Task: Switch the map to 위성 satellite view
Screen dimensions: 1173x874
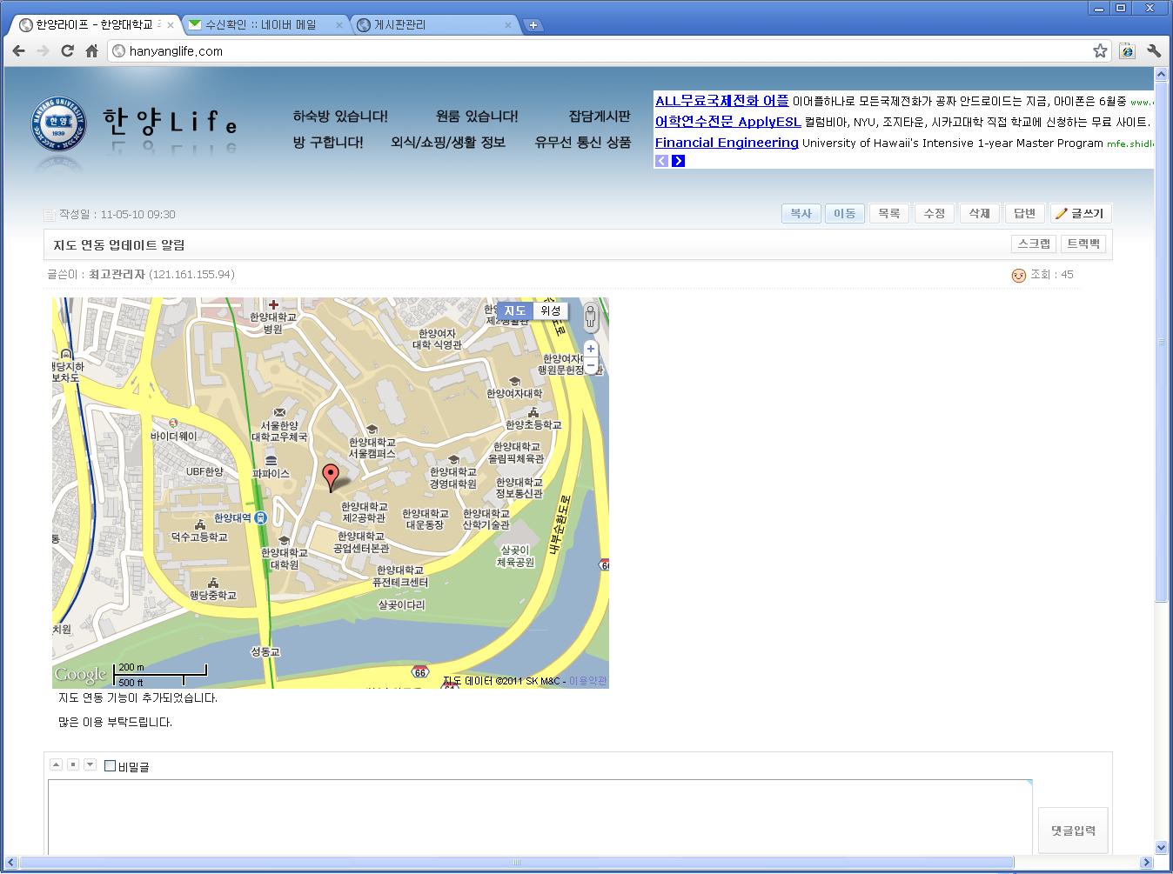Action: coord(550,310)
